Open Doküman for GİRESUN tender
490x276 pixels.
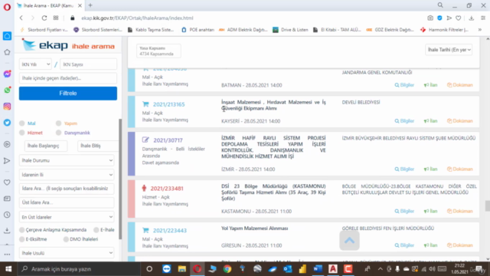tap(459, 245)
